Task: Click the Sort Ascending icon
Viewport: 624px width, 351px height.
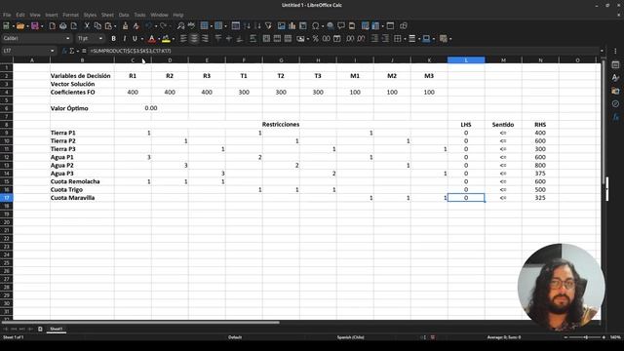Action: pyautogui.click(x=247, y=26)
